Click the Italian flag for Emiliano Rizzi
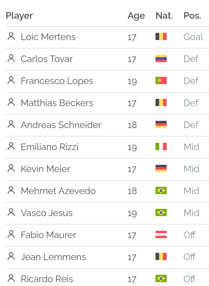 click(161, 146)
